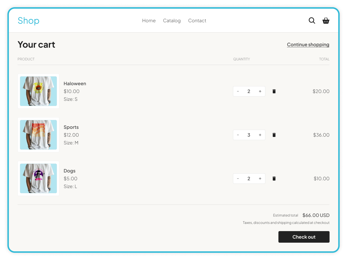
Task: Decrease Haloween quantity with minus
Action: pos(238,91)
